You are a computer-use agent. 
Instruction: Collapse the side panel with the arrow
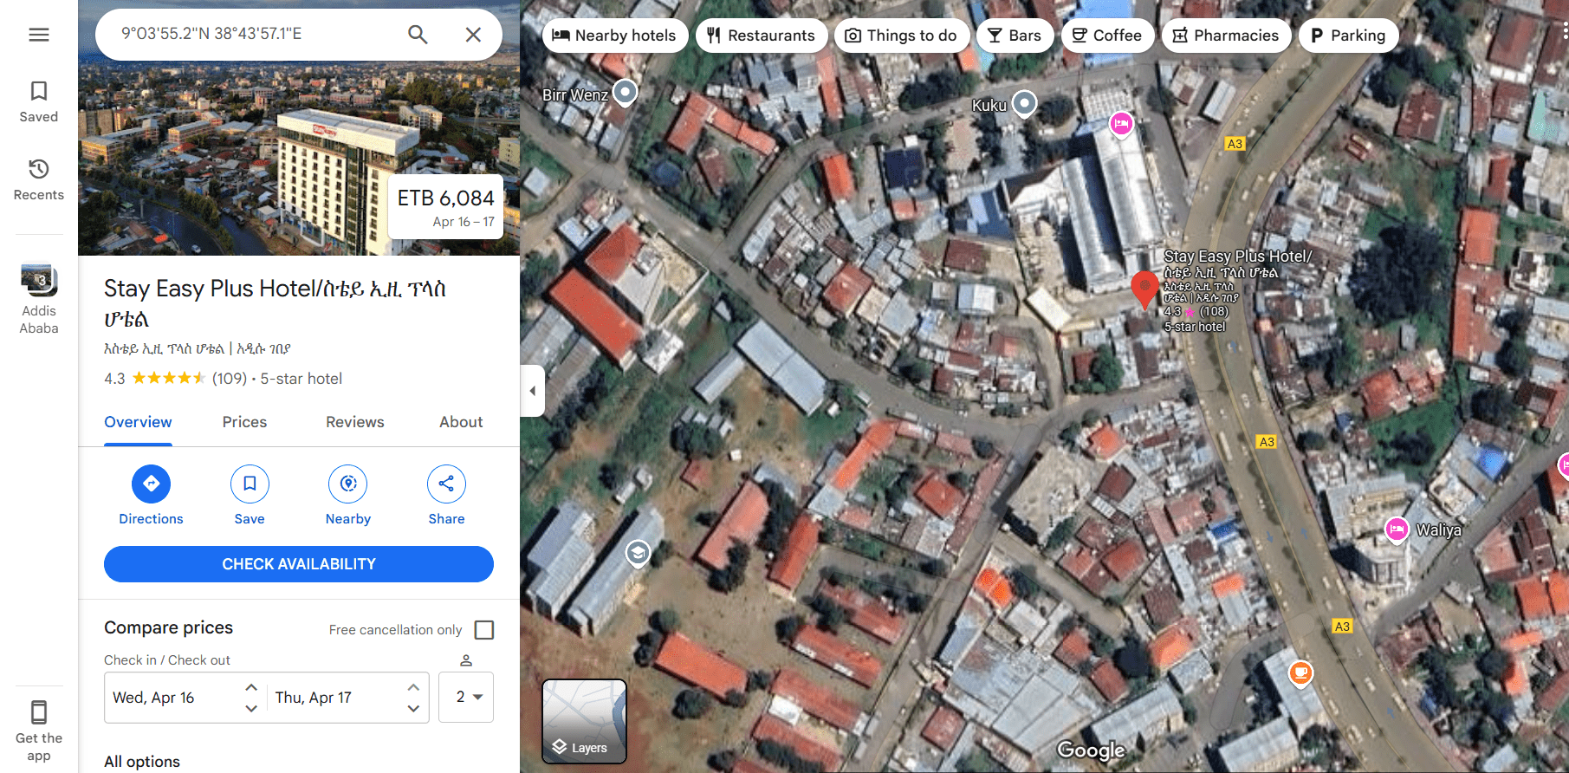click(533, 391)
